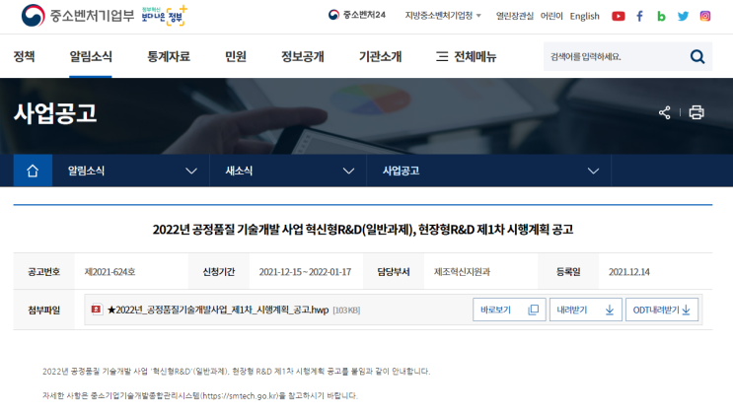Click the 사업공고 banner heading
Image resolution: width=733 pixels, height=415 pixels.
(55, 113)
